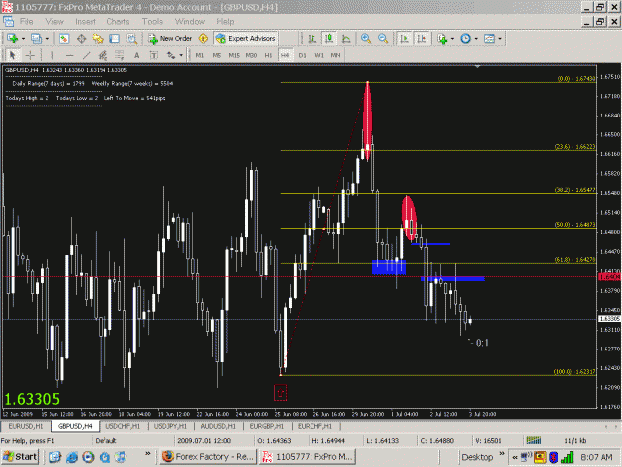Image resolution: width=622 pixels, height=467 pixels.
Task: Open the Indicators list icon
Action: (442, 39)
